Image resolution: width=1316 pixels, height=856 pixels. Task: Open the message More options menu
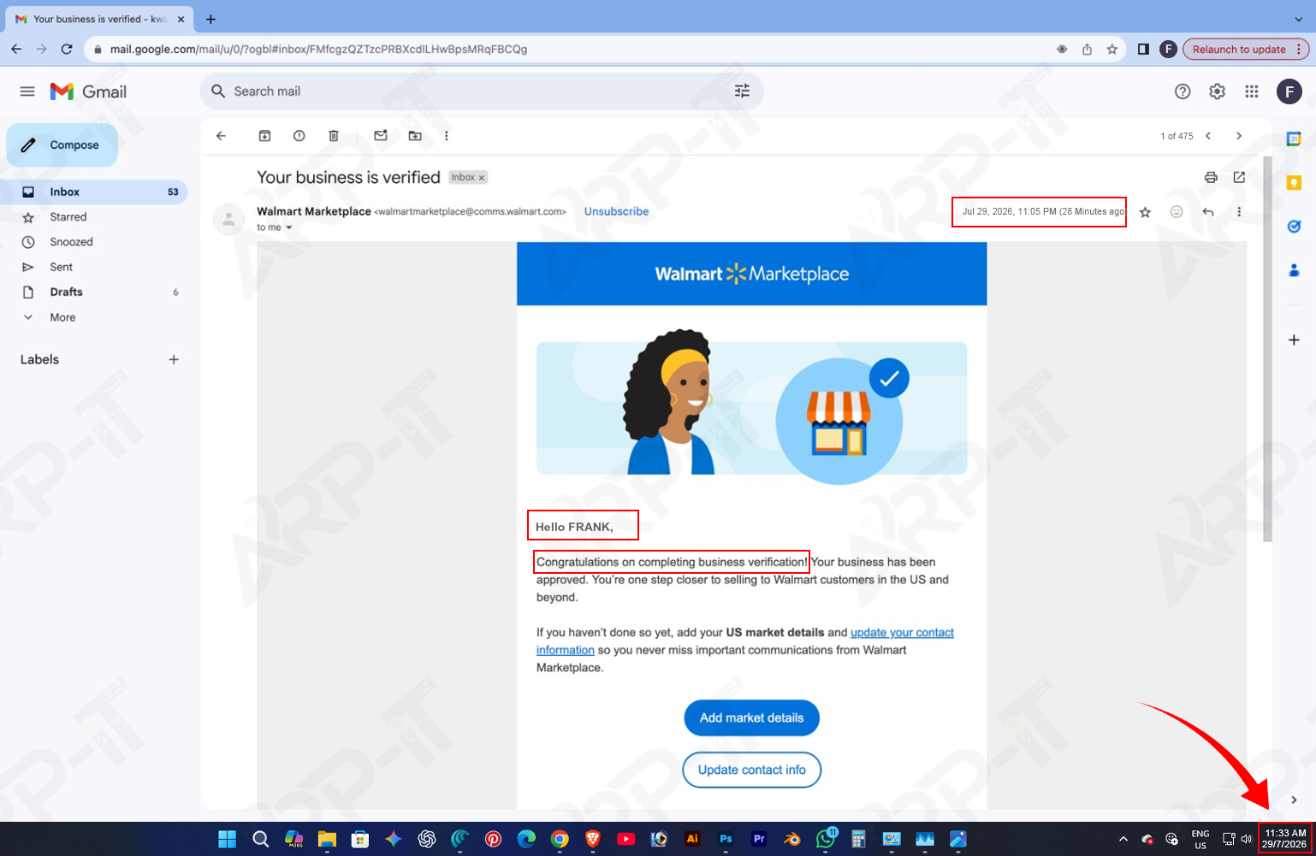(1239, 212)
